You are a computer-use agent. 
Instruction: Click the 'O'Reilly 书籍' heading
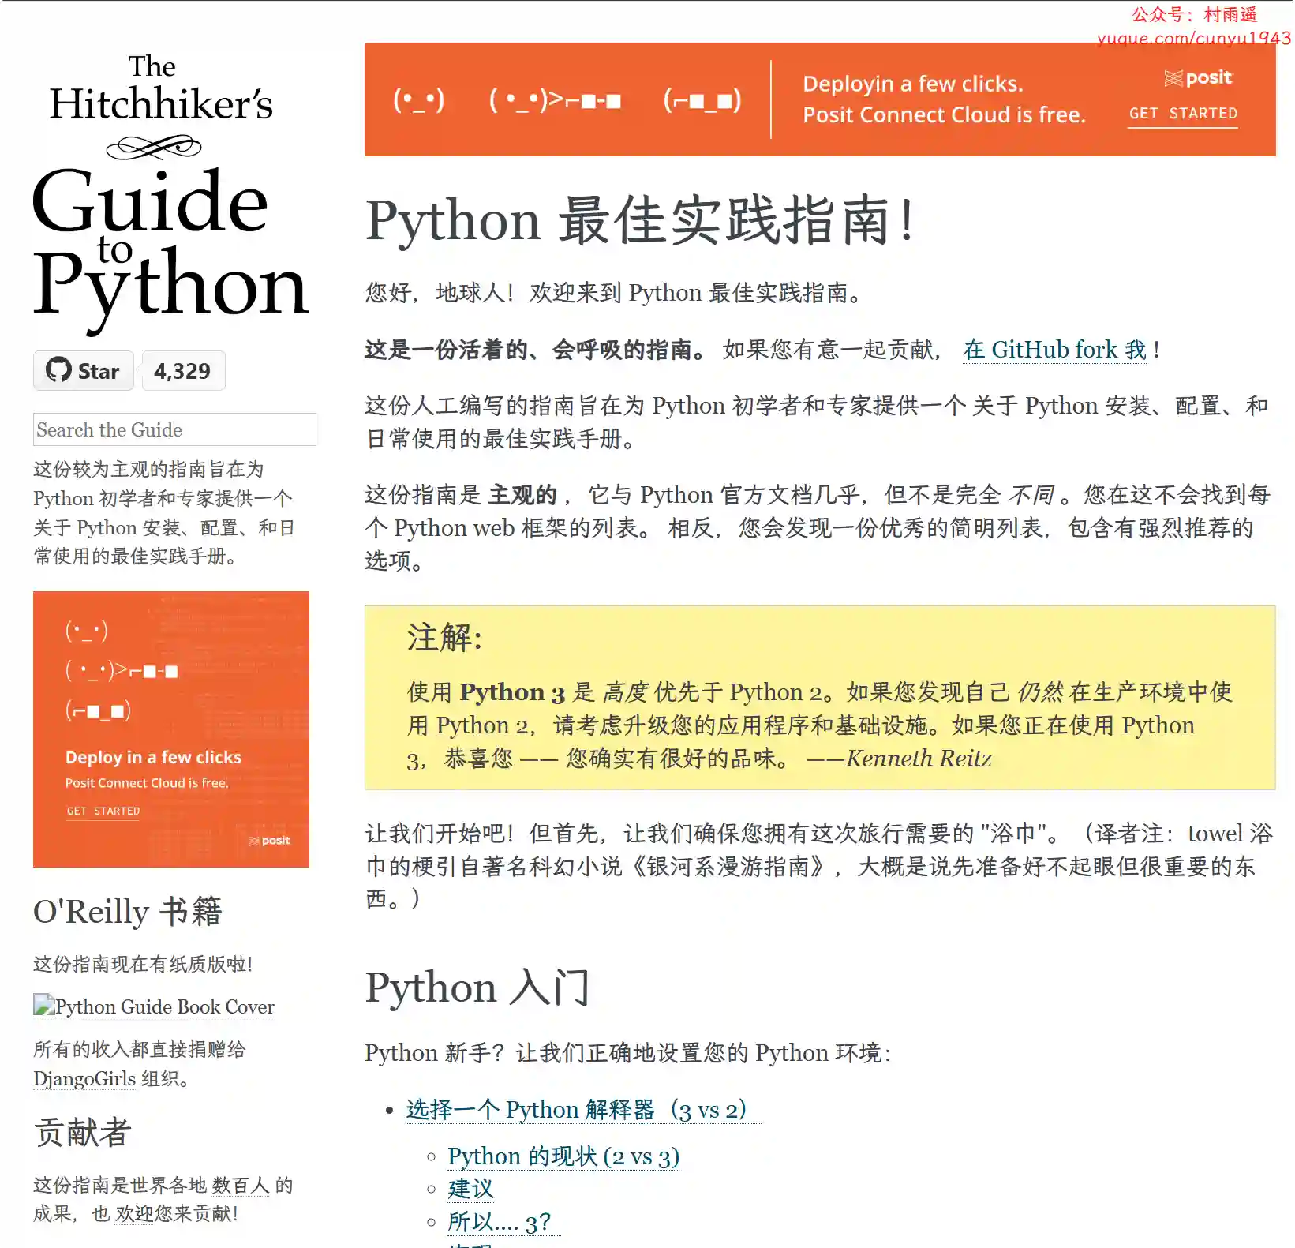tap(128, 912)
